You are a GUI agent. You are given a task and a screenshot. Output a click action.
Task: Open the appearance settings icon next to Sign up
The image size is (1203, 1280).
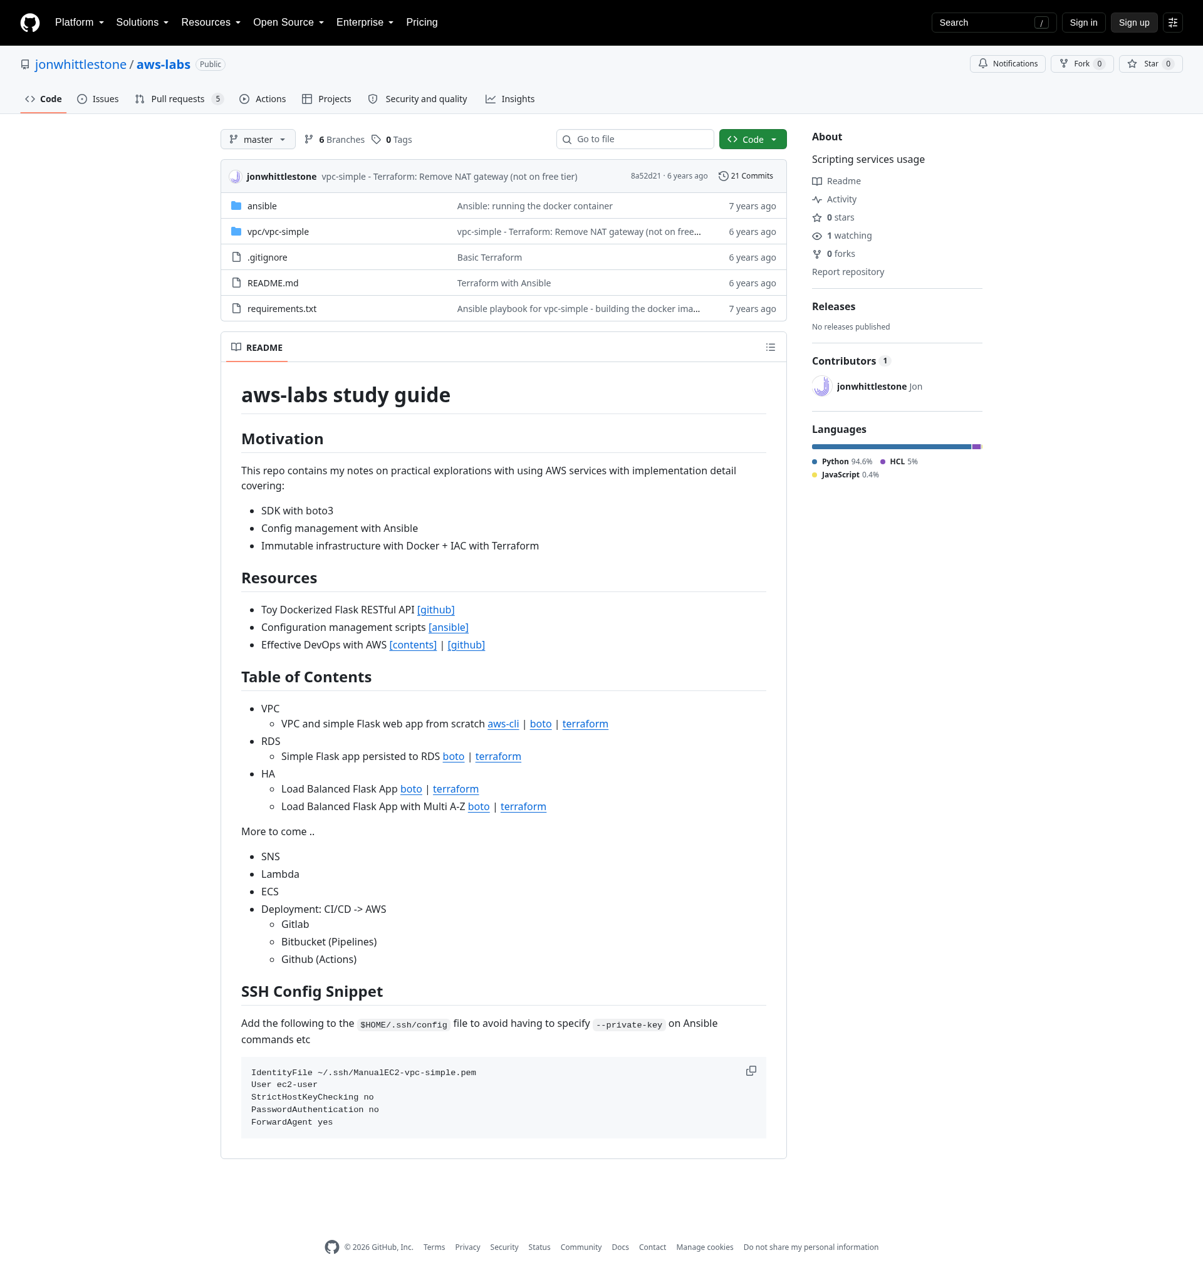[x=1173, y=23]
